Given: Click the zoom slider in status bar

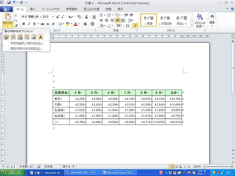Looking at the screenshot, I should pyautogui.click(x=218, y=166).
